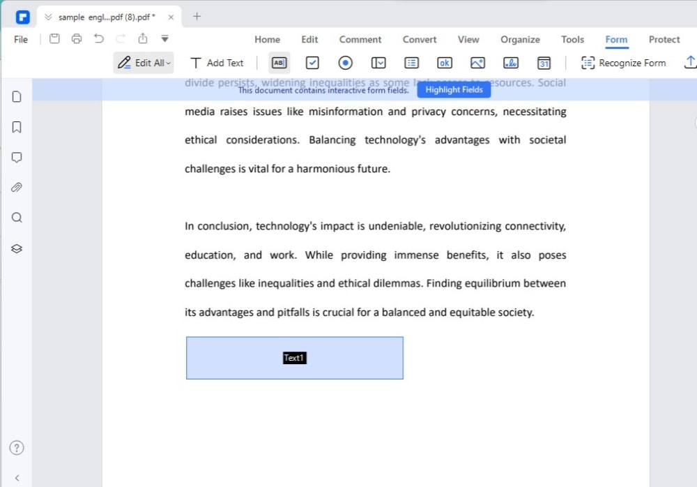Click the Highlight Fields button
Image resolution: width=697 pixels, height=487 pixels.
point(454,89)
